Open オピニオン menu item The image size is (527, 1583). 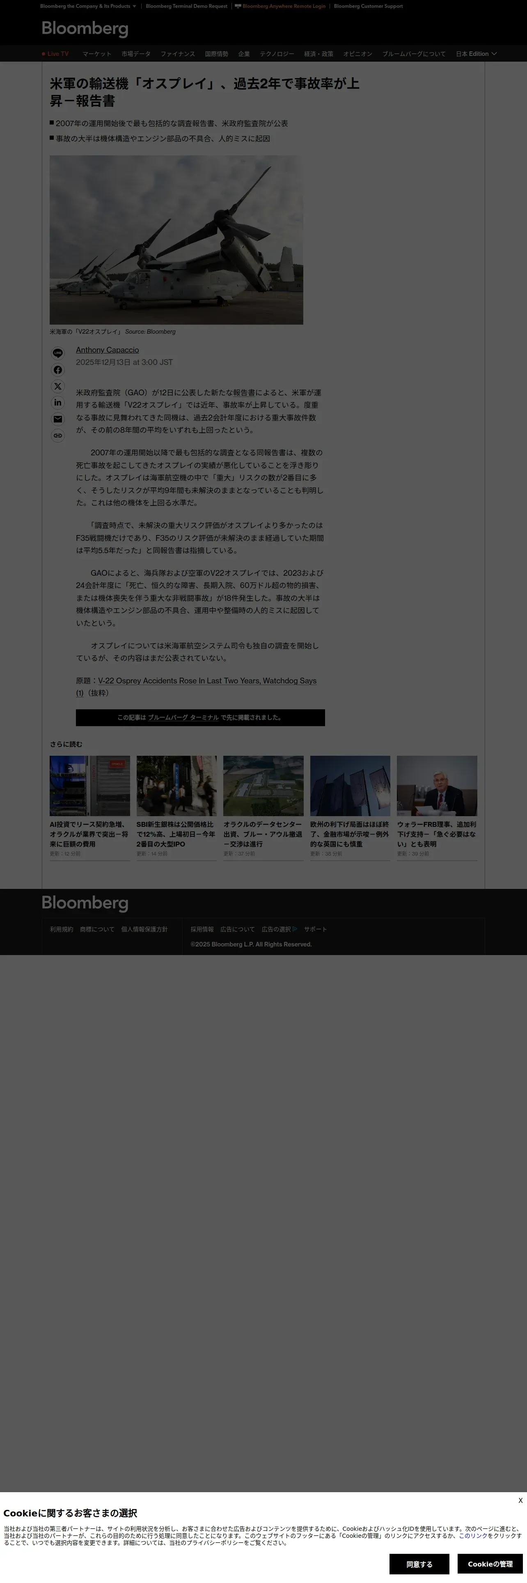pyautogui.click(x=357, y=54)
